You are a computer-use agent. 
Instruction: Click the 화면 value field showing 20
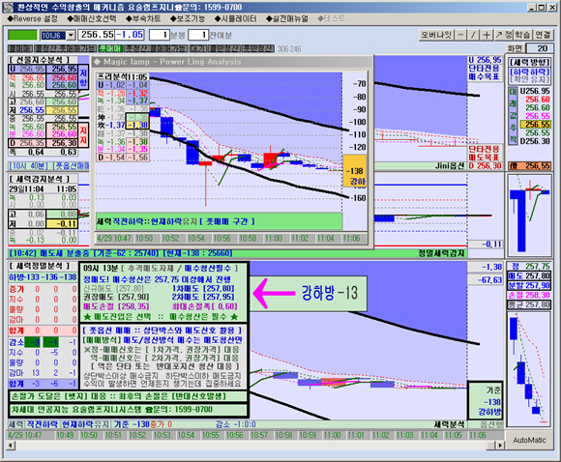pyautogui.click(x=540, y=48)
